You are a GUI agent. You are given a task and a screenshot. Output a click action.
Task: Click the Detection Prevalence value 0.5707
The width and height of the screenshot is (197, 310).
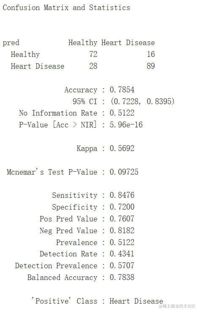coord(122,266)
